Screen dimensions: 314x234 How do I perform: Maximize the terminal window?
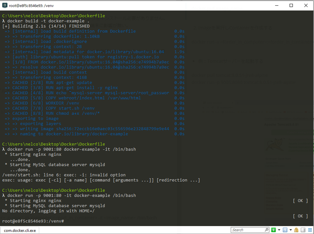(291, 5)
